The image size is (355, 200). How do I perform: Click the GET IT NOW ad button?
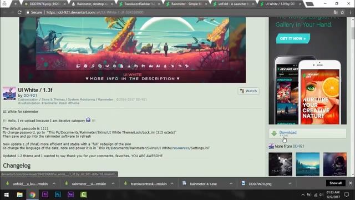(293, 38)
